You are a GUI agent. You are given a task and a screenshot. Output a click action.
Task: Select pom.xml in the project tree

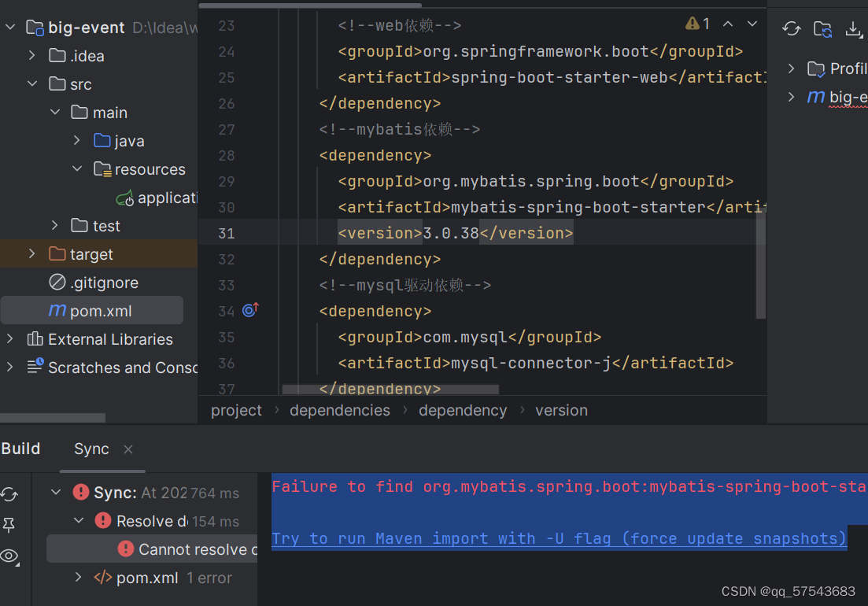92,310
